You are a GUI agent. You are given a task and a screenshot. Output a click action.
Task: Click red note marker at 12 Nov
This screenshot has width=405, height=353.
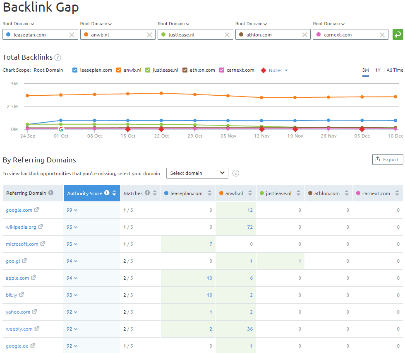click(x=261, y=129)
